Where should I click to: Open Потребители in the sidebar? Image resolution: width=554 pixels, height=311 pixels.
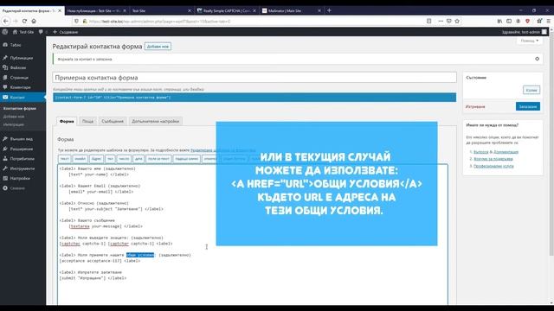coord(23,159)
